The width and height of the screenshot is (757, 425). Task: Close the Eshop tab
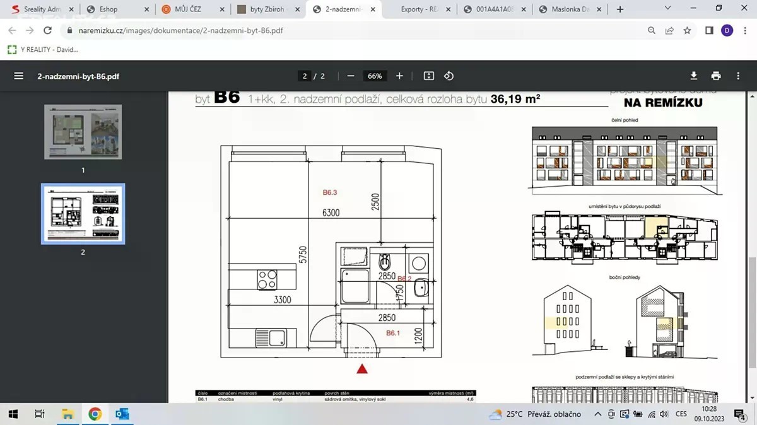click(x=146, y=9)
